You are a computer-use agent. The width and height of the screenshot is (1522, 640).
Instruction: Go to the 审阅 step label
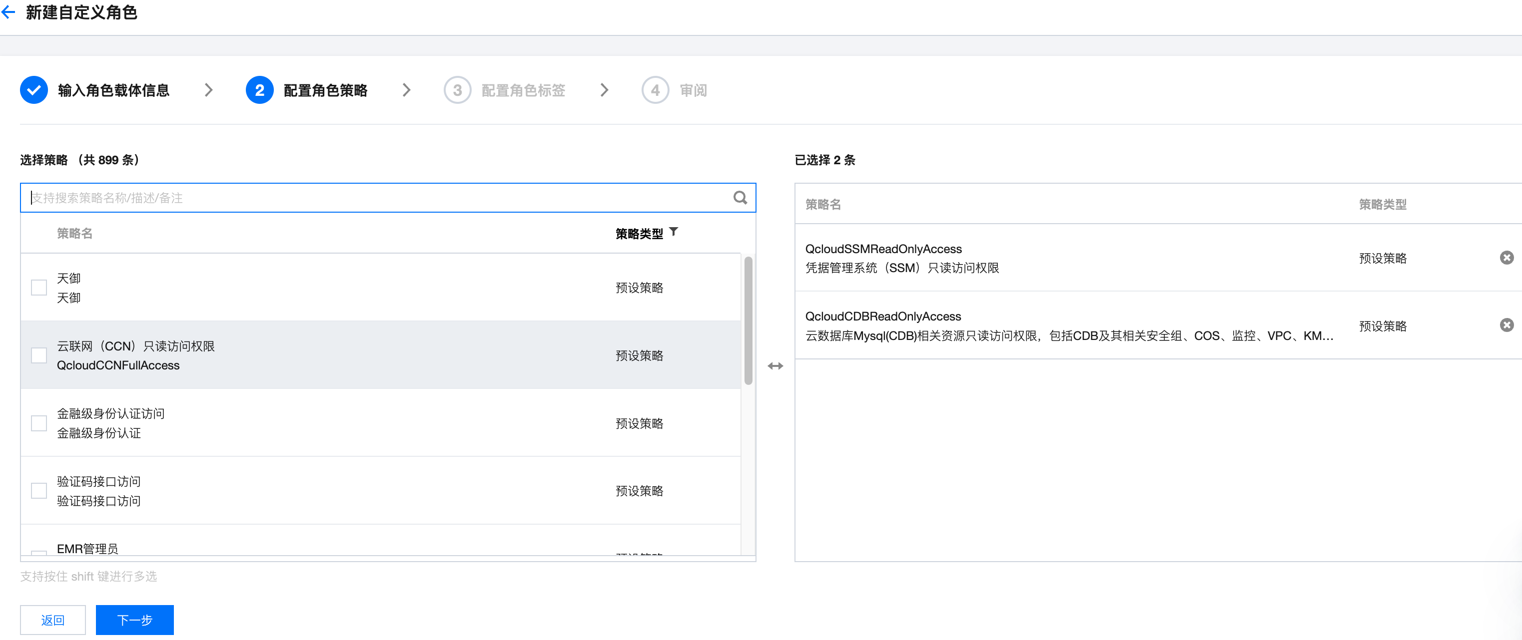pos(693,90)
